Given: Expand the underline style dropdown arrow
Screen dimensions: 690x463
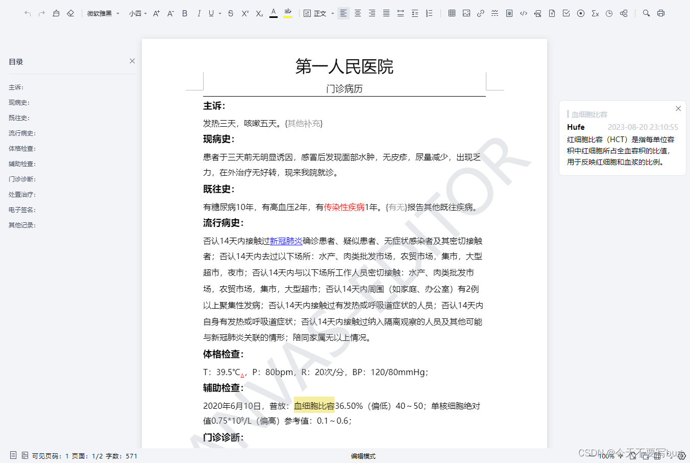Looking at the screenshot, I should click(x=220, y=13).
